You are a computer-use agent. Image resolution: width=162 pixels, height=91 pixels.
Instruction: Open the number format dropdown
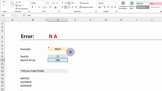(x=115, y=3)
